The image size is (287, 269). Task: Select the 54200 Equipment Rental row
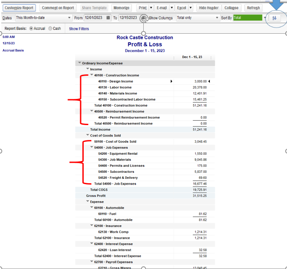[x=145, y=154]
